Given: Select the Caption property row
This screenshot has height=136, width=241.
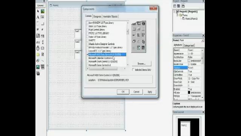Looking at the screenshot, I should click(187, 68).
